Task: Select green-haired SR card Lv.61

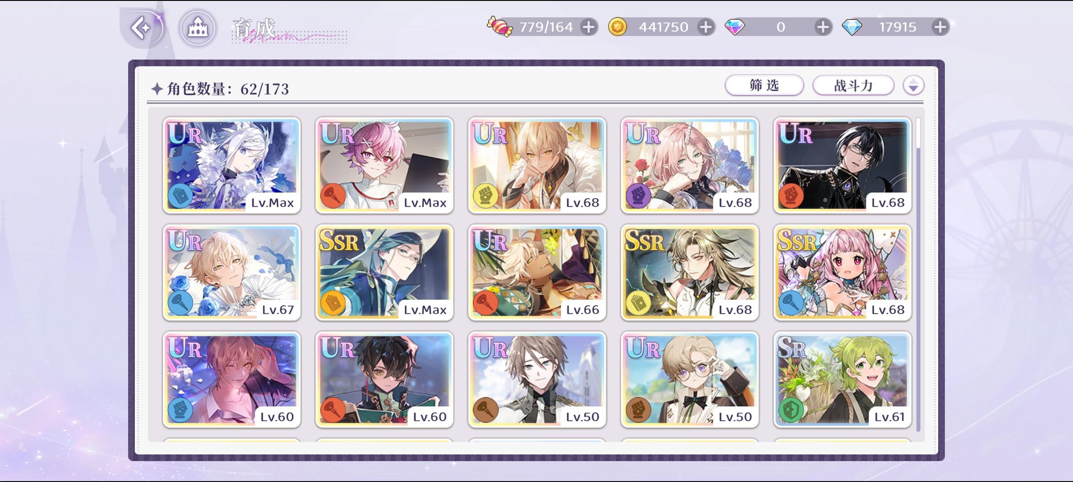Action: point(843,380)
